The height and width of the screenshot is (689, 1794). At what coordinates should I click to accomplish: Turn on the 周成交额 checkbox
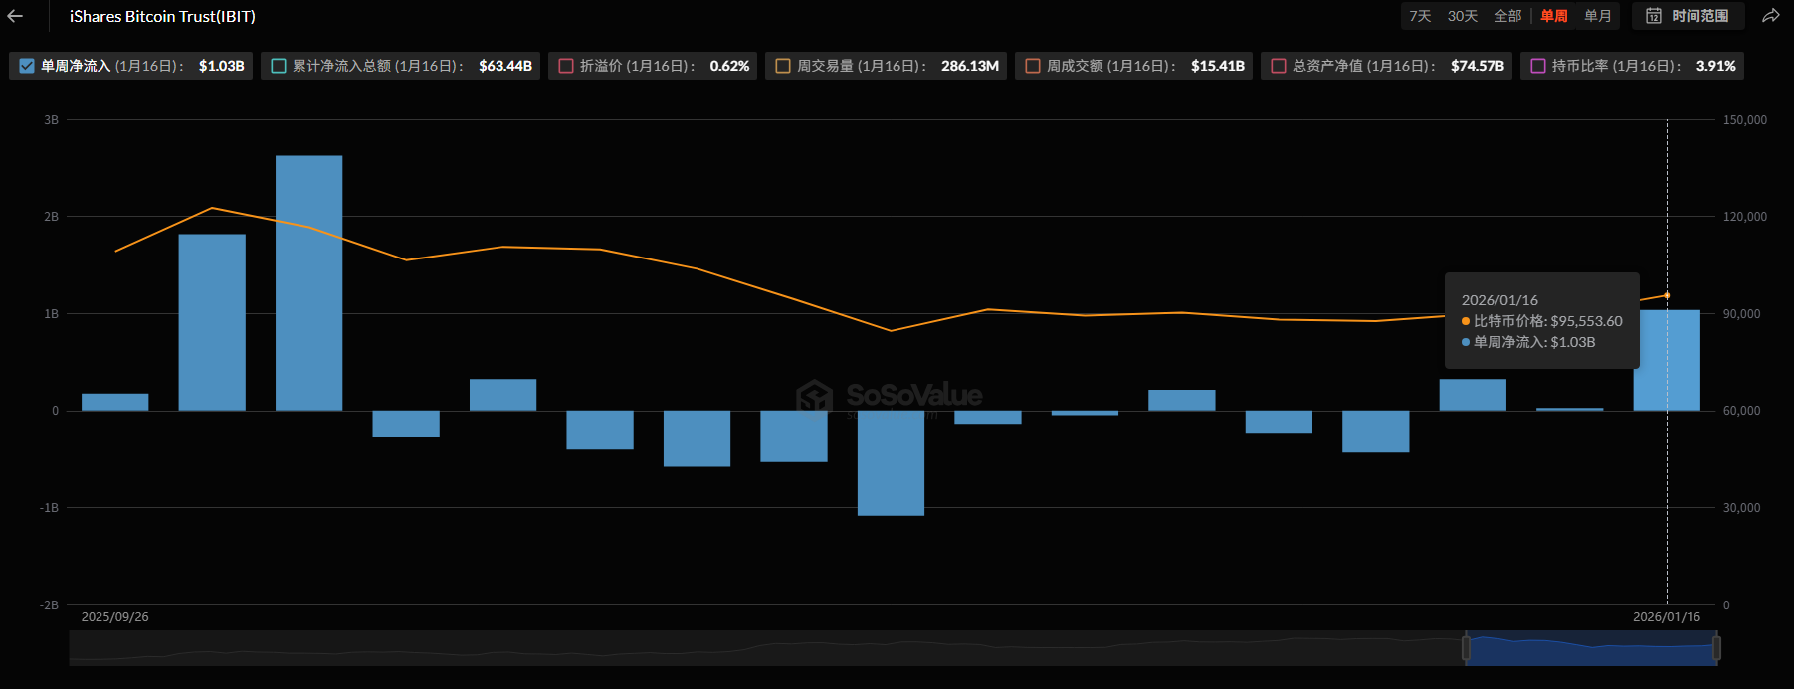coord(1033,66)
